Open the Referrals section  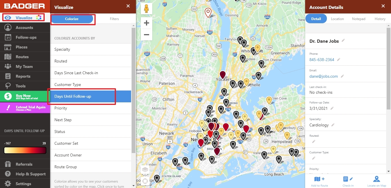(x=25, y=164)
